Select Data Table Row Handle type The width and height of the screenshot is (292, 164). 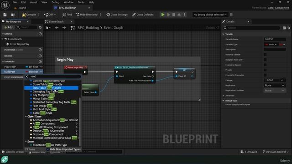pos(52,88)
